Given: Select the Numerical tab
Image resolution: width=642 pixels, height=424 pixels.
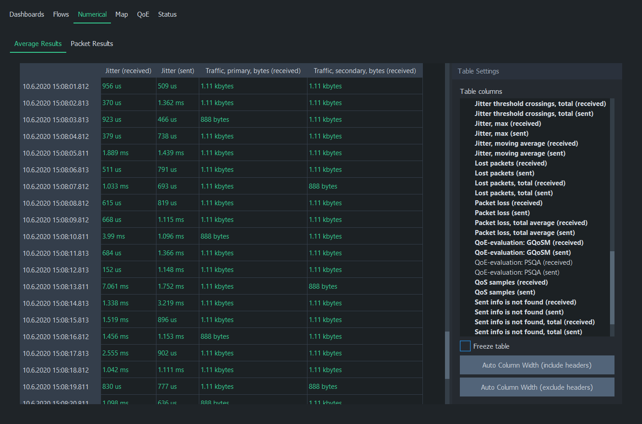Looking at the screenshot, I should click(92, 14).
